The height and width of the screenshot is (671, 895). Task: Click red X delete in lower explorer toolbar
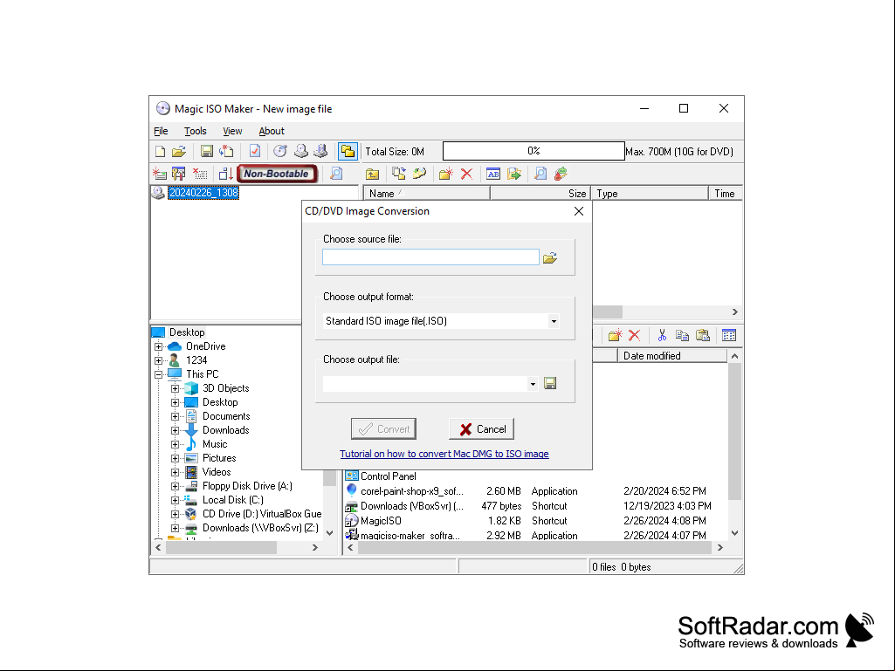(x=634, y=335)
